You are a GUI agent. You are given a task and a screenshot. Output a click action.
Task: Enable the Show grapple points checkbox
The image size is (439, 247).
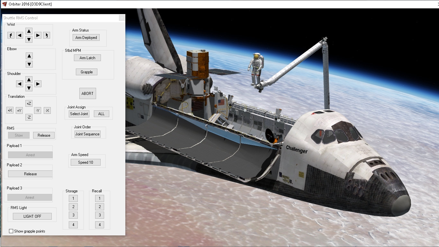point(11,231)
